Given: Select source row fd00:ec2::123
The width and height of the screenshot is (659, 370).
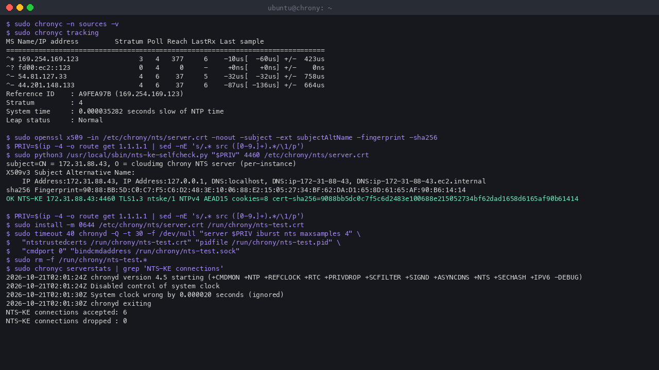Looking at the screenshot, I should coord(165,68).
